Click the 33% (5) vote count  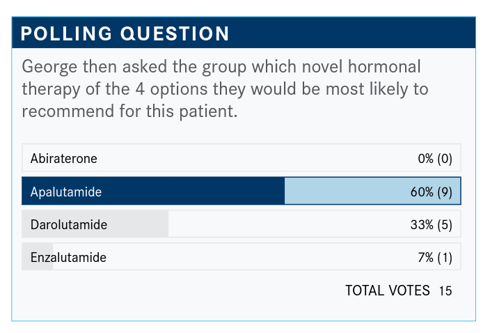pos(432,225)
